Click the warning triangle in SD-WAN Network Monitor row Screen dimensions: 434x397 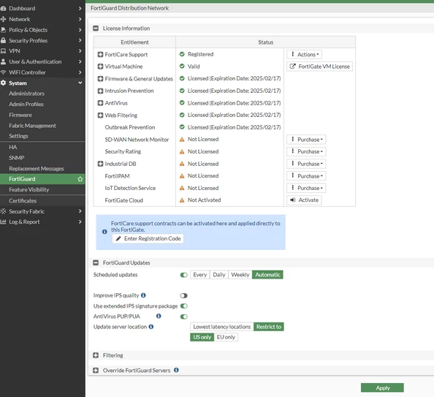coord(182,140)
